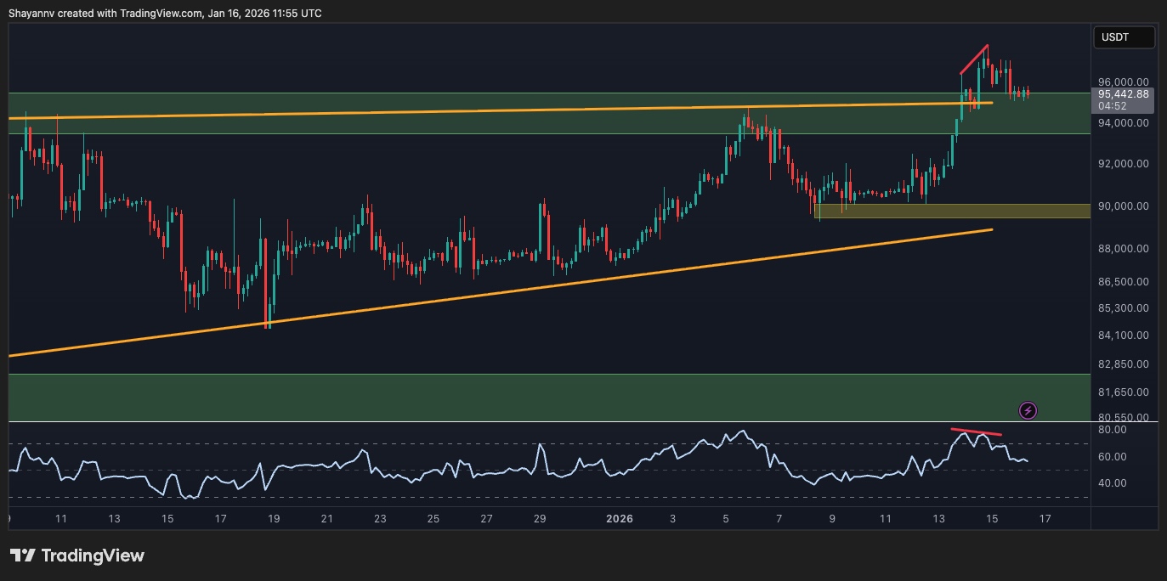Click the 84,100.00 price axis label

(1123, 336)
